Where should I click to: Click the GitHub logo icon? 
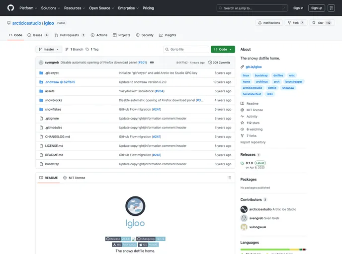(10, 8)
